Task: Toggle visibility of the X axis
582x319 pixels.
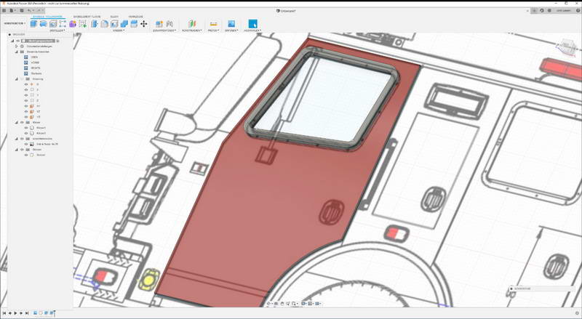Action: point(26,90)
